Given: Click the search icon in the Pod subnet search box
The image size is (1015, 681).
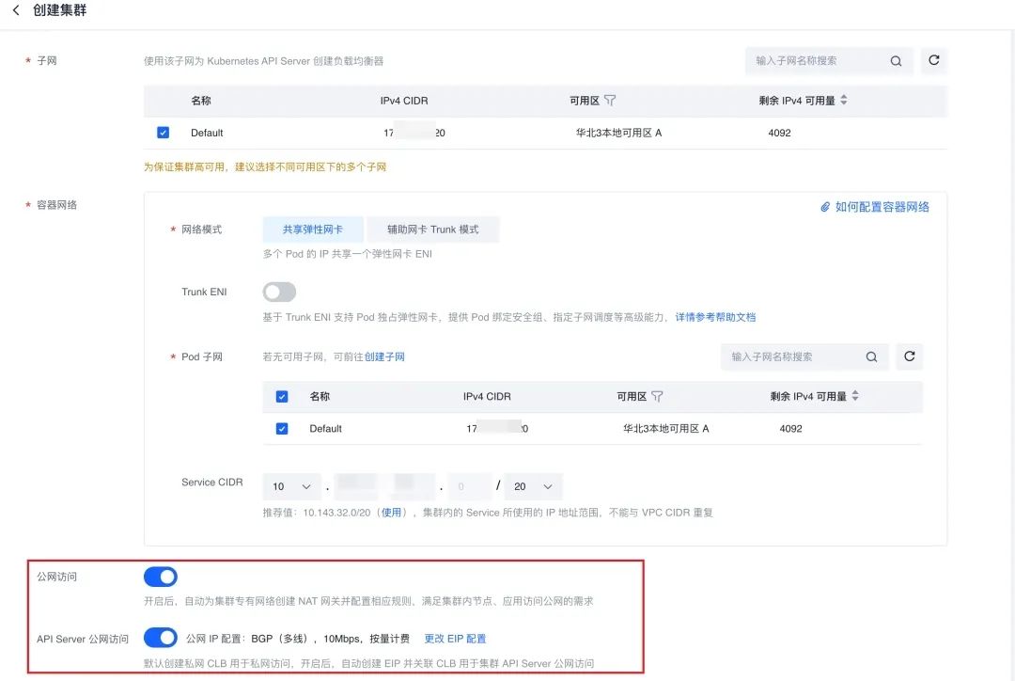Looking at the screenshot, I should pos(872,357).
